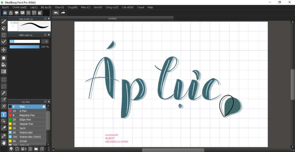Open the Chụp(N) menu

[72, 7]
